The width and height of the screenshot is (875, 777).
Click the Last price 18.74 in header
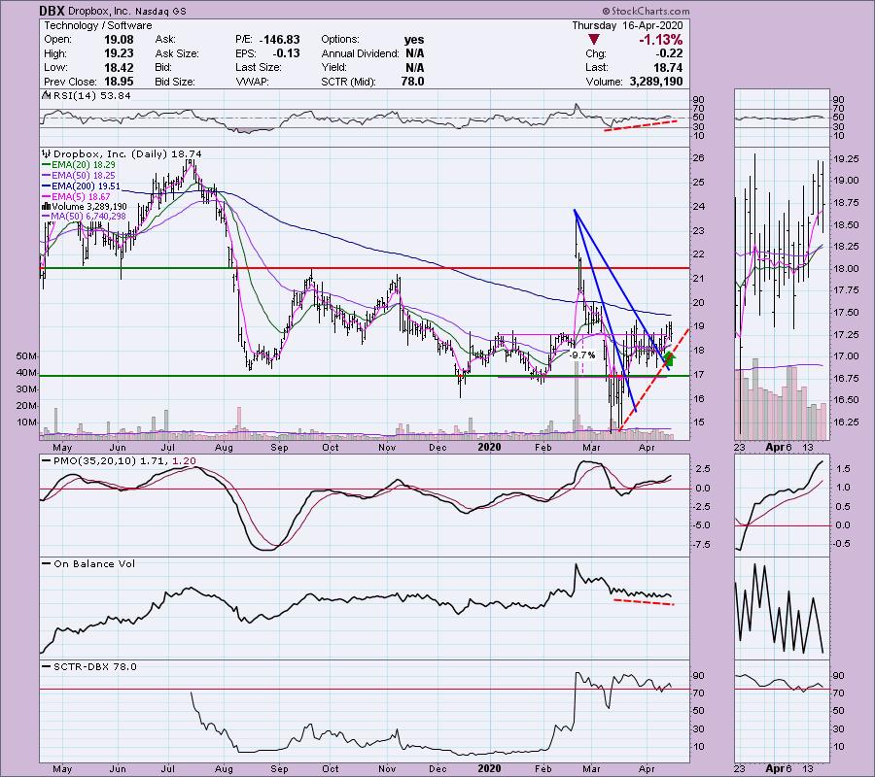pos(670,67)
